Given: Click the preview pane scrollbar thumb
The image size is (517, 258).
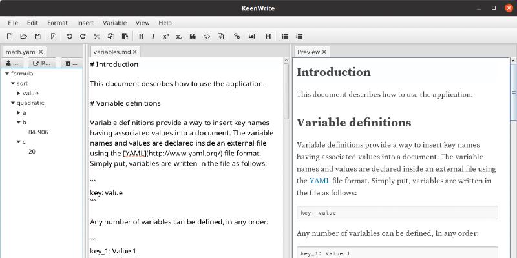Looking at the screenshot, I should 514,92.
